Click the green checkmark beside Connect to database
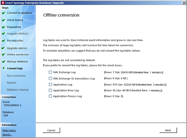The width and height of the screenshot is (187, 138). click(3, 13)
